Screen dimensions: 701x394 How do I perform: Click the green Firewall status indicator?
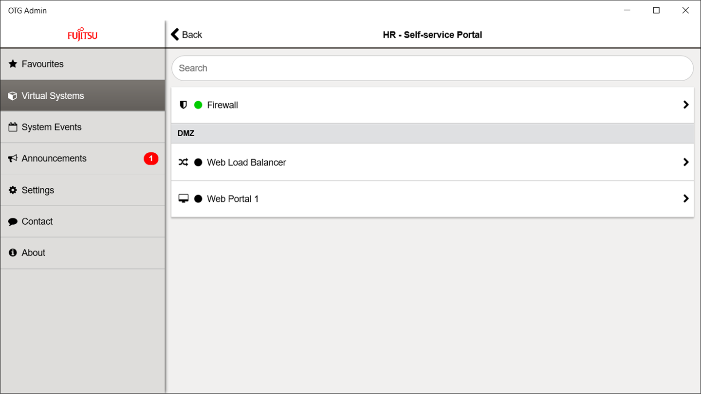198,105
